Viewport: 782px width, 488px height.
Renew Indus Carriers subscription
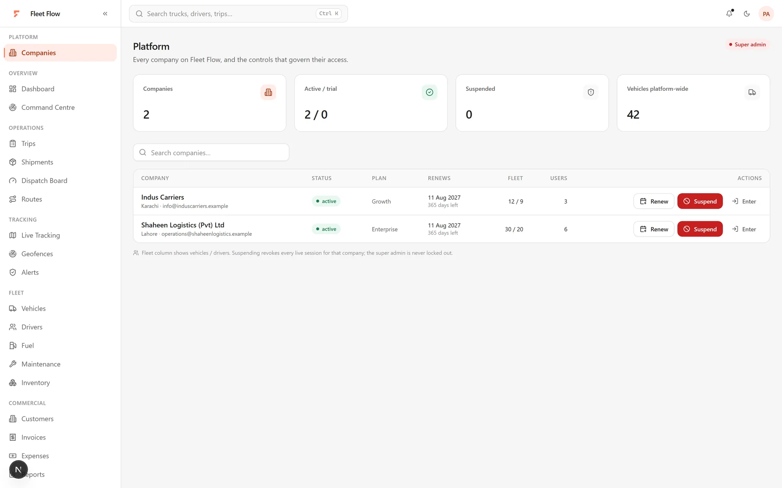(654, 201)
